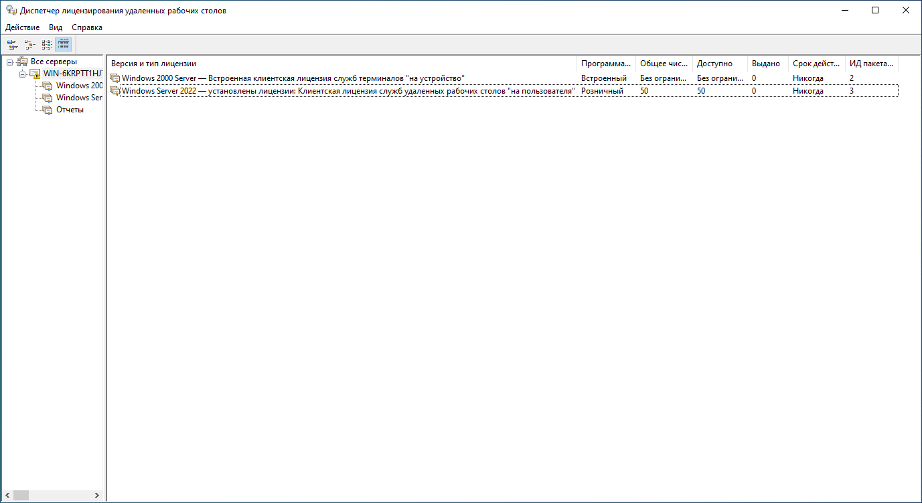Open the Действие menu
922x503 pixels.
[x=22, y=27]
